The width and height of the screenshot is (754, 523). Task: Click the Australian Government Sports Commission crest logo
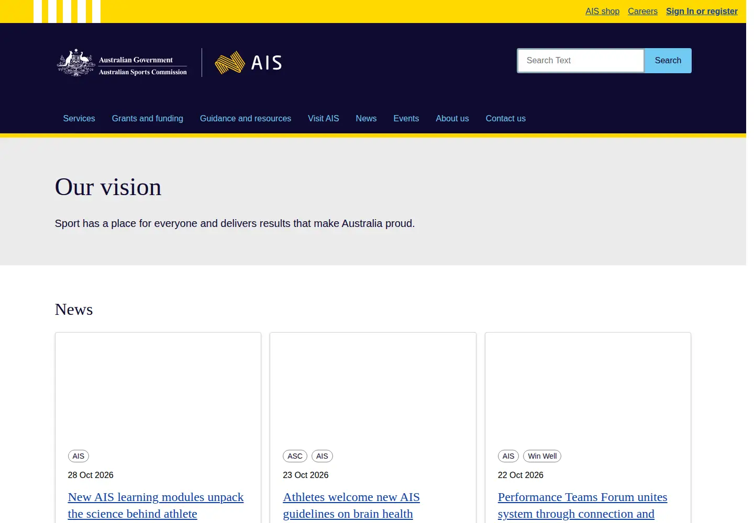click(x=122, y=63)
